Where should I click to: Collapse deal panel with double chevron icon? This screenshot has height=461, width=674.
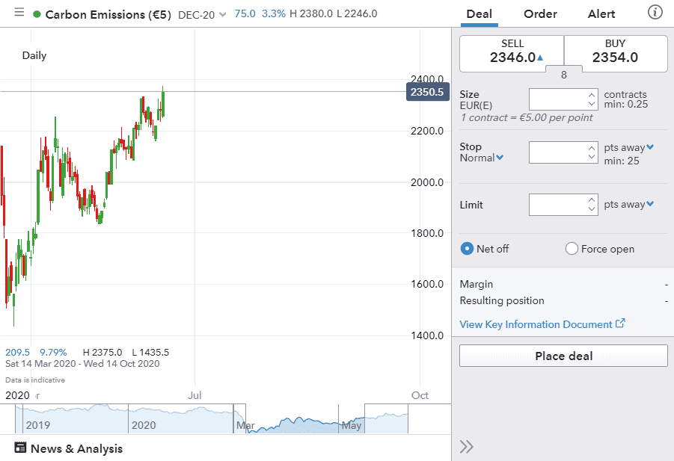tap(467, 447)
